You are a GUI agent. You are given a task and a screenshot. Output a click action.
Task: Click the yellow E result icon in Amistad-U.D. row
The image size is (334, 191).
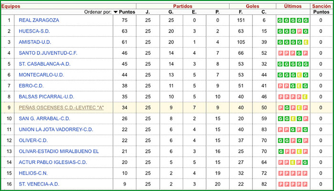[305, 42]
